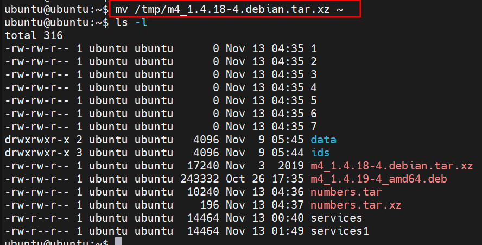Click the 'services1' filename

click(339, 231)
